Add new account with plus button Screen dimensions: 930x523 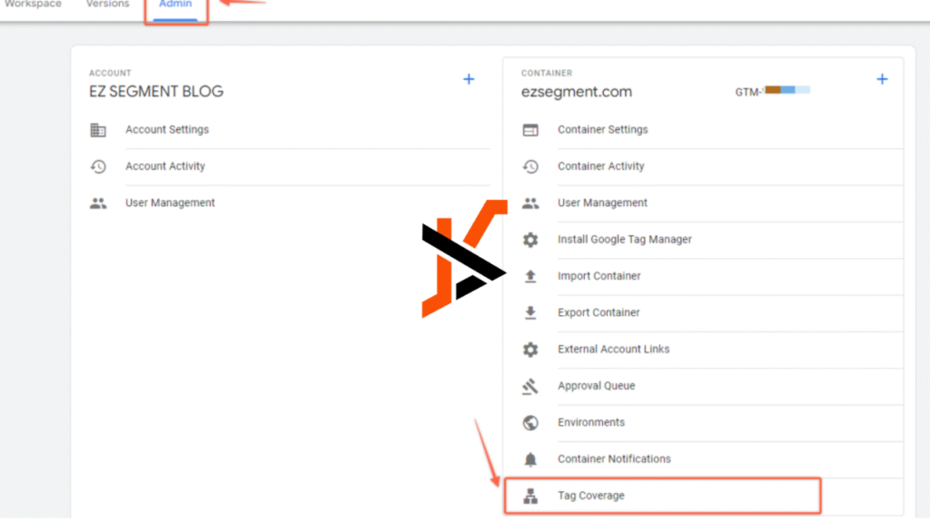pos(469,79)
